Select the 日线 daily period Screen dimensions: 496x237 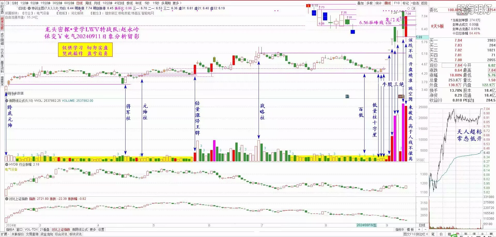coord(80,3)
